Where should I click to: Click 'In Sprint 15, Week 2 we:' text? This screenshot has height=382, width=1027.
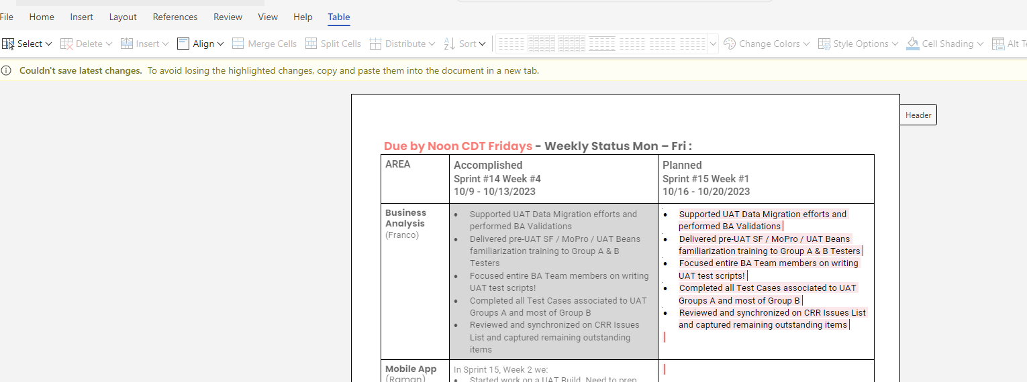click(501, 369)
